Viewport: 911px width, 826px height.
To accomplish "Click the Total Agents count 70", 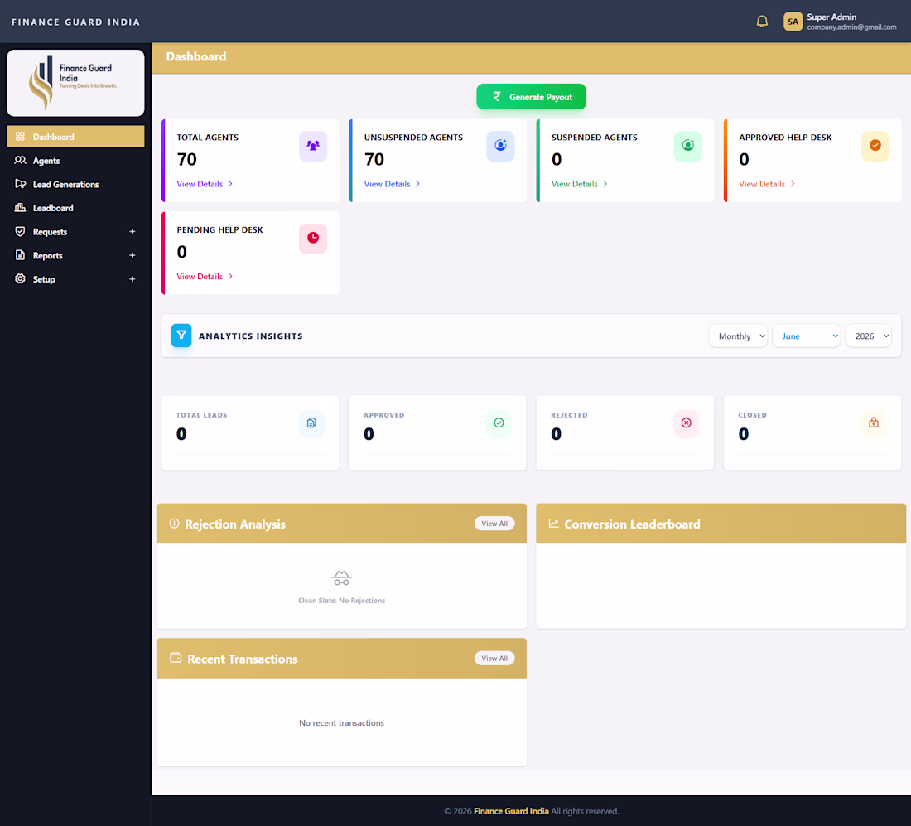I will [x=187, y=159].
